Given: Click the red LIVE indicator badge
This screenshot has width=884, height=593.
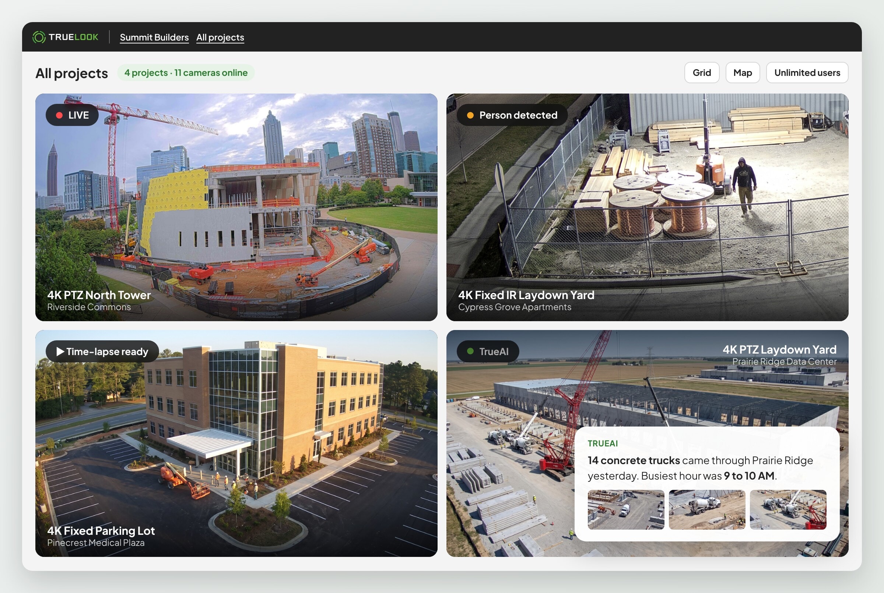Looking at the screenshot, I should 72,115.
